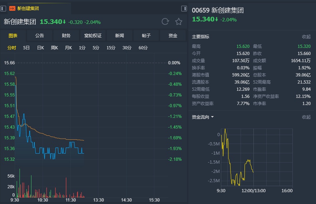Click the 最高 value 15.620
316x204 pixels.
(x=243, y=46)
